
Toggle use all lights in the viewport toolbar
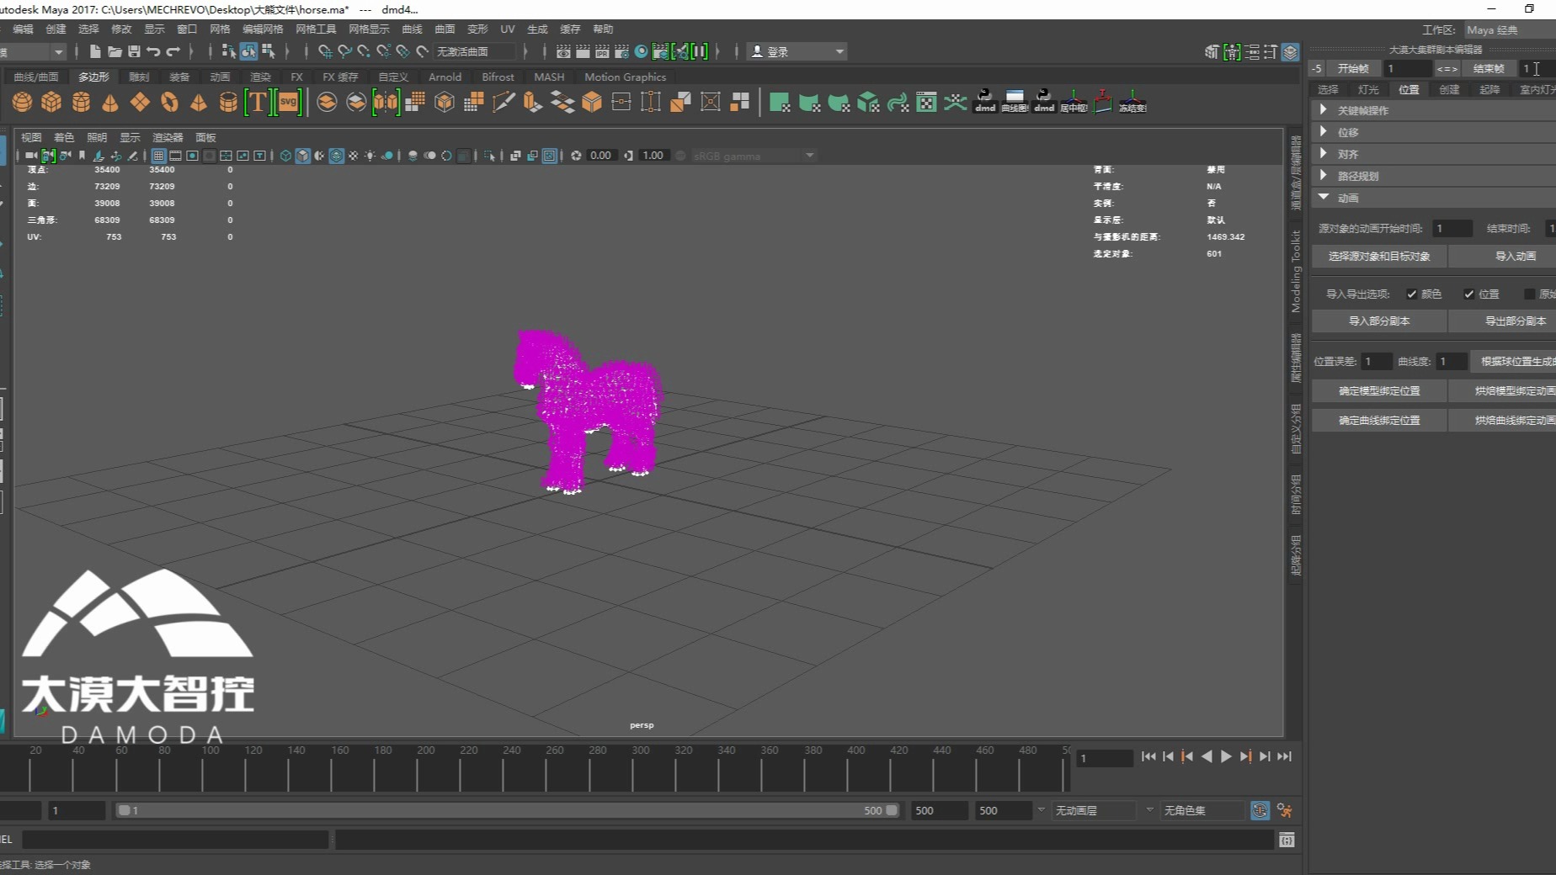370,156
